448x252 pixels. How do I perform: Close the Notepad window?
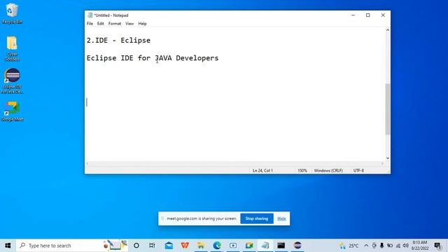pos(383,15)
